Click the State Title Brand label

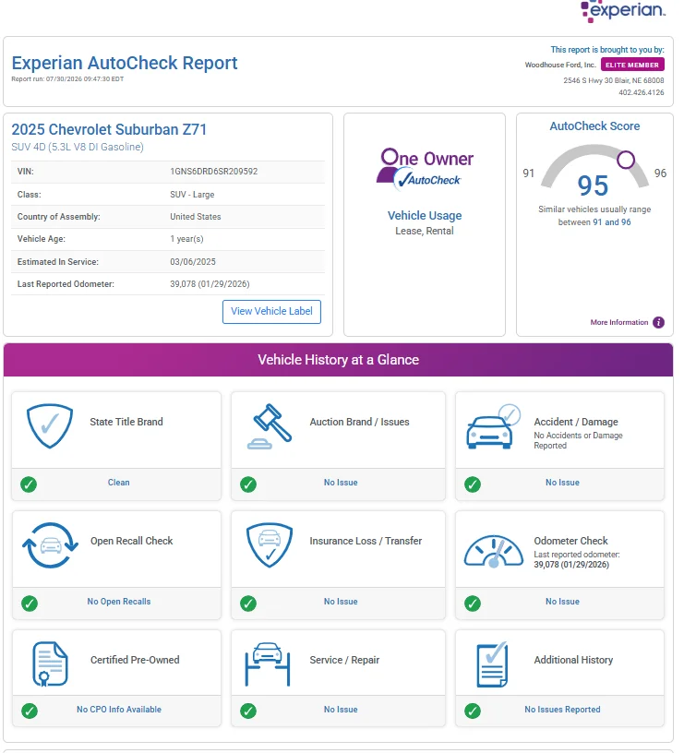(x=126, y=422)
